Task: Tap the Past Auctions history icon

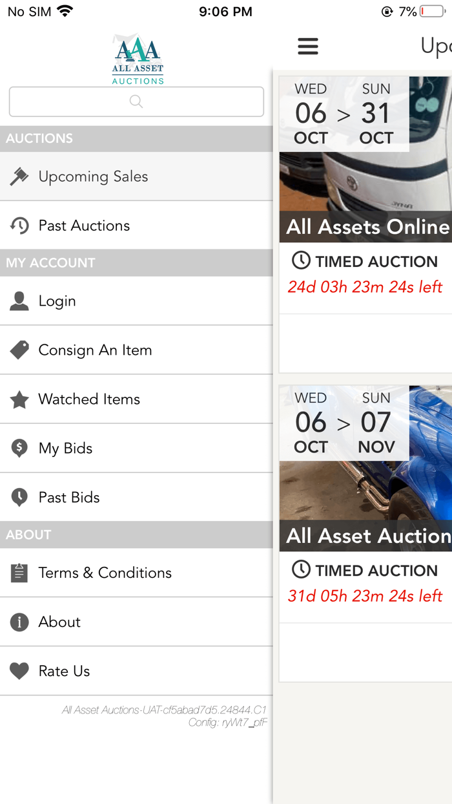Action: (20, 225)
